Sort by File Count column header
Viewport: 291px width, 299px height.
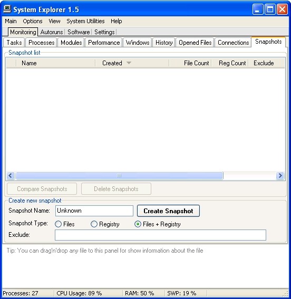(190, 63)
